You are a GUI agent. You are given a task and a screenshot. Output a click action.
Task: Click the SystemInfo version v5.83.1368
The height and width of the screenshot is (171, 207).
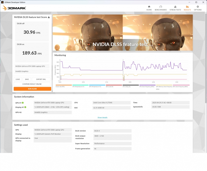tap(170, 107)
